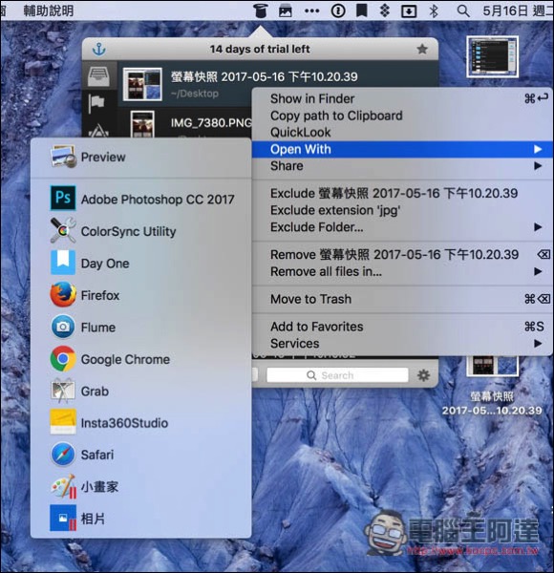This screenshot has height=573, width=554.
Task: Select the flag sidebar icon
Action: pyautogui.click(x=96, y=103)
